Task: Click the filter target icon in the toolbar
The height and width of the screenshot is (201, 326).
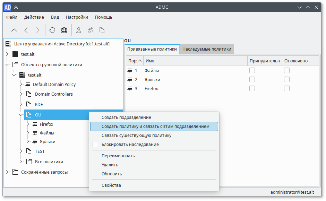Action: (x=64, y=30)
